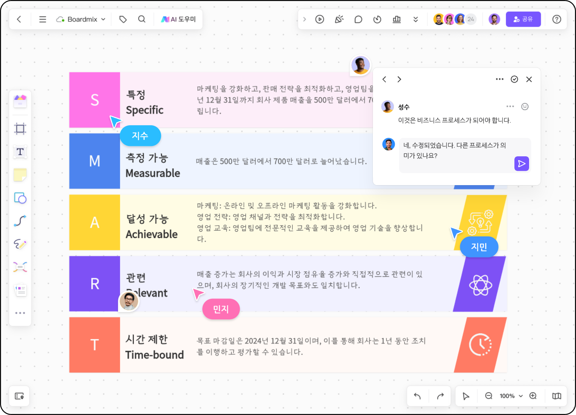This screenshot has height=415, width=576.
Task: Go back with the left arrow icon
Action: pyautogui.click(x=19, y=19)
